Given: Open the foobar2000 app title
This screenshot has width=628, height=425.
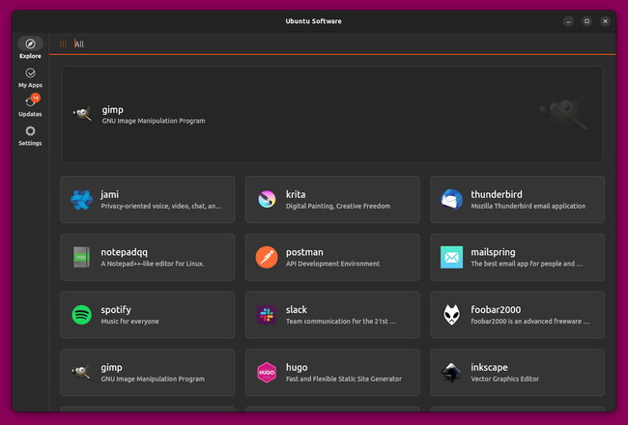Looking at the screenshot, I should click(x=496, y=310).
